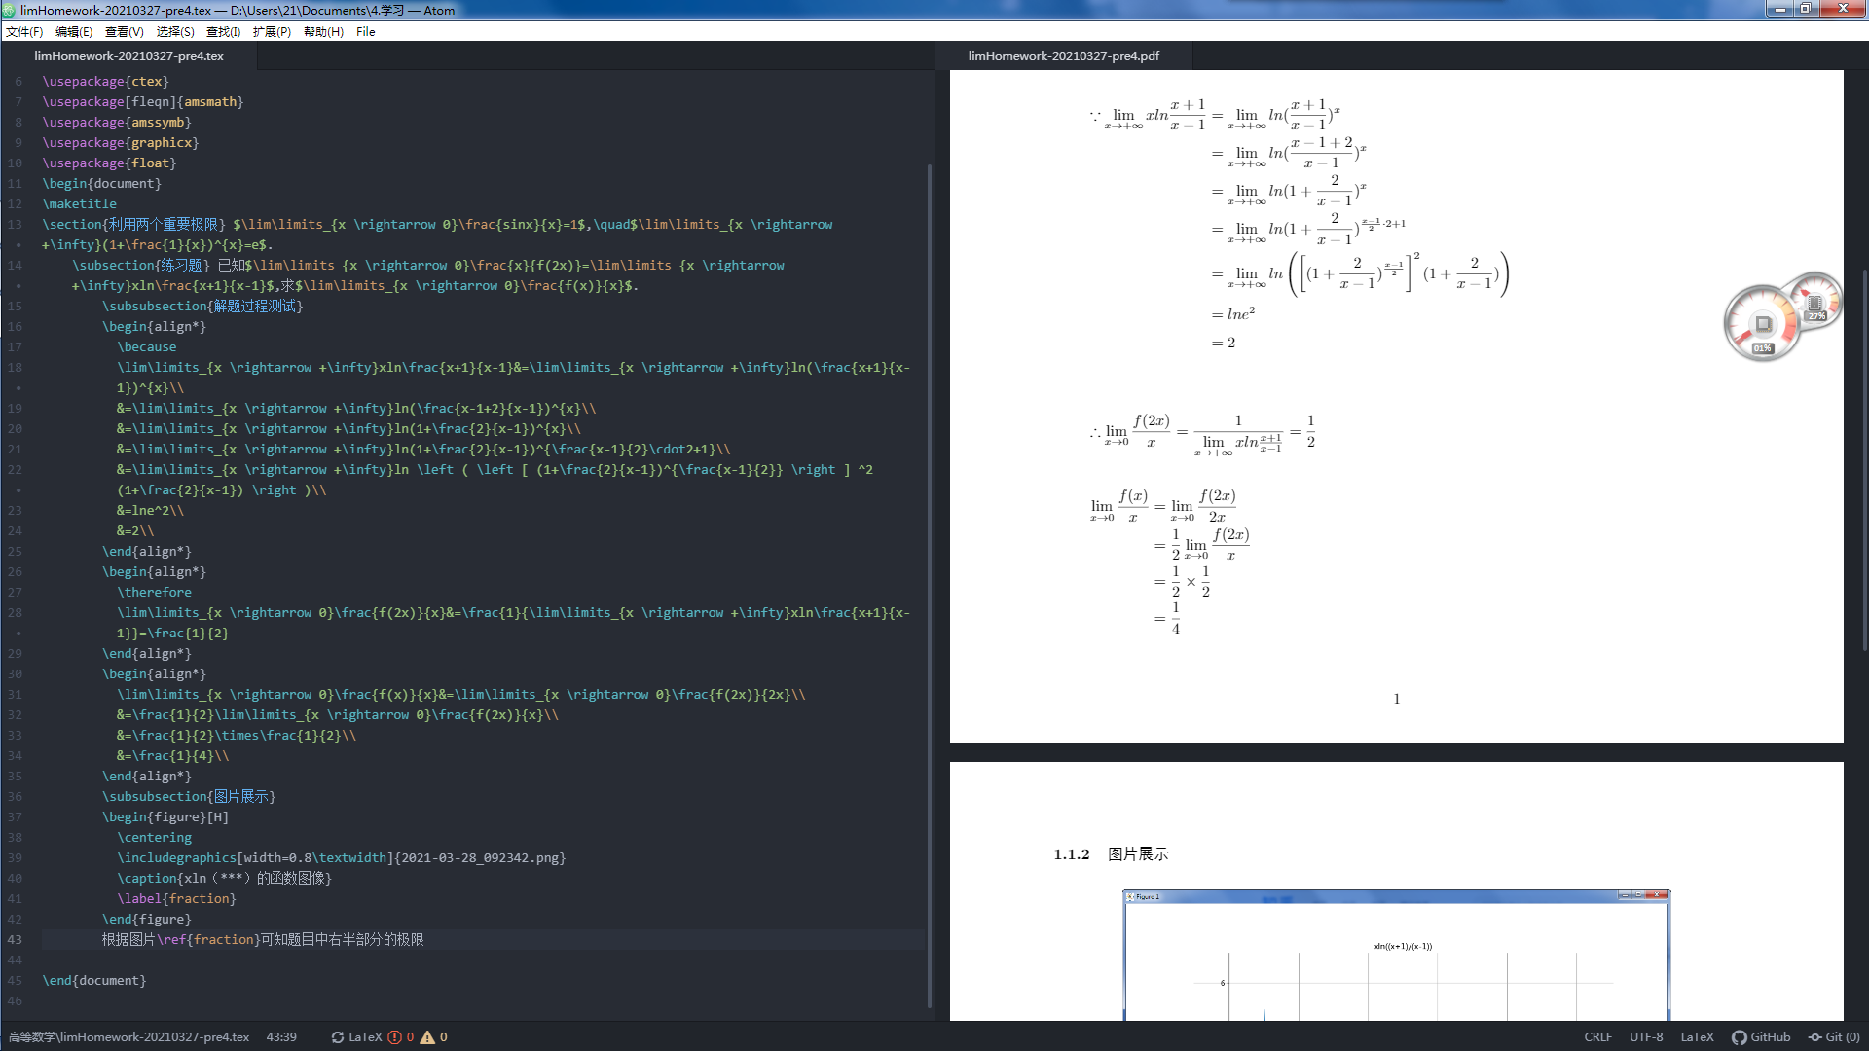Click the \end{document} line
Image resolution: width=1869 pixels, height=1051 pixels.
pyautogui.click(x=94, y=981)
